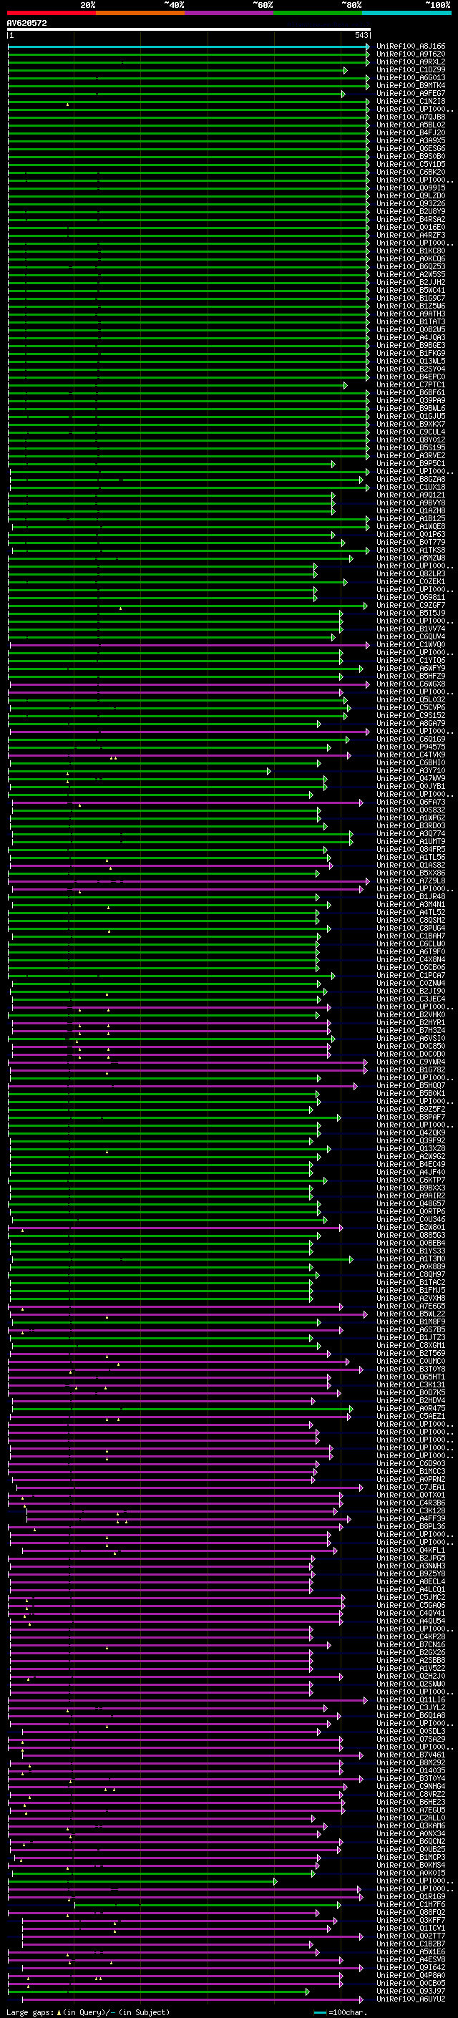
Task: Select the AV620572 query name label
Action: pos(26,23)
